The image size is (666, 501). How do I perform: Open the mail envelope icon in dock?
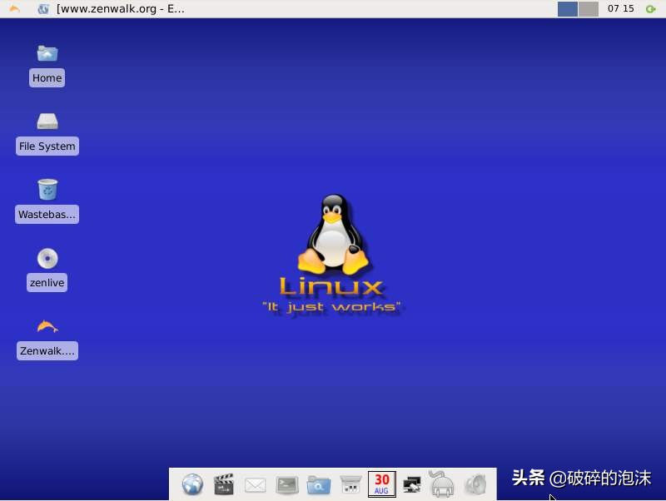[256, 484]
